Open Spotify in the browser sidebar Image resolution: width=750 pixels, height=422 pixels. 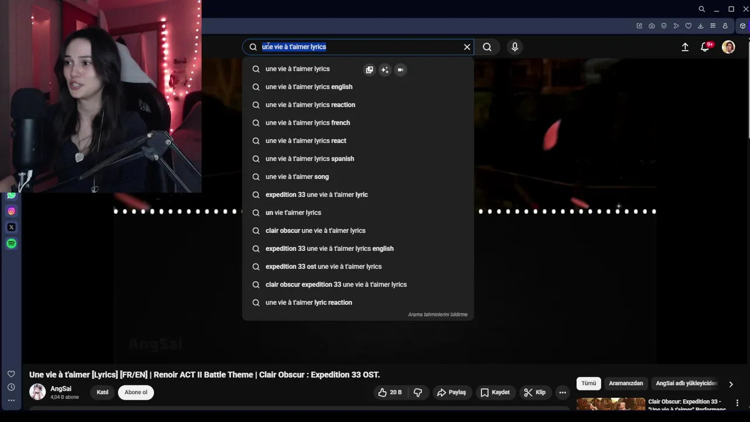pos(11,244)
